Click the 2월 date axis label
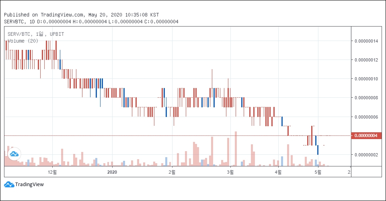Viewport: 386px width, 201px height. (x=172, y=172)
